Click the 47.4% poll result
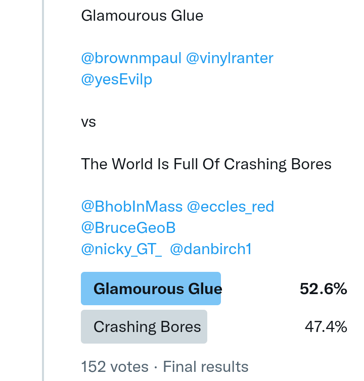The width and height of the screenshot is (364, 381). pos(326,327)
